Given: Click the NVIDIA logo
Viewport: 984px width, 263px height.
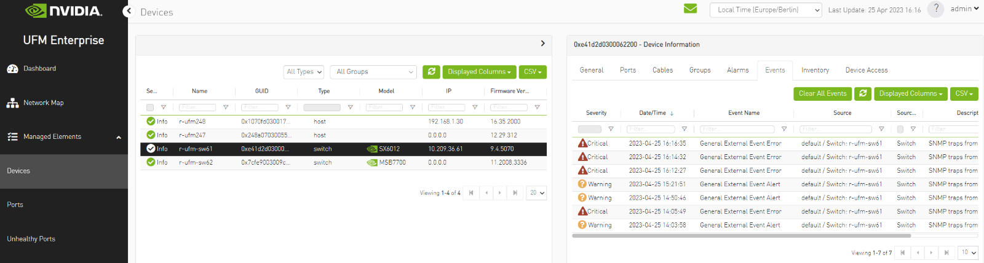Looking at the screenshot, I should click(x=63, y=10).
